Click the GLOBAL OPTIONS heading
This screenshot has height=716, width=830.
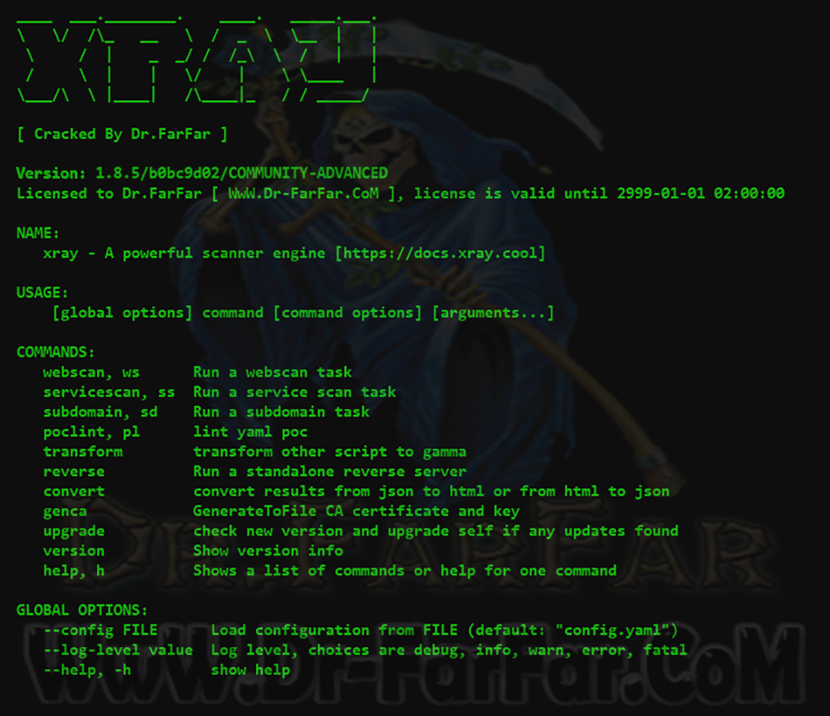82,610
